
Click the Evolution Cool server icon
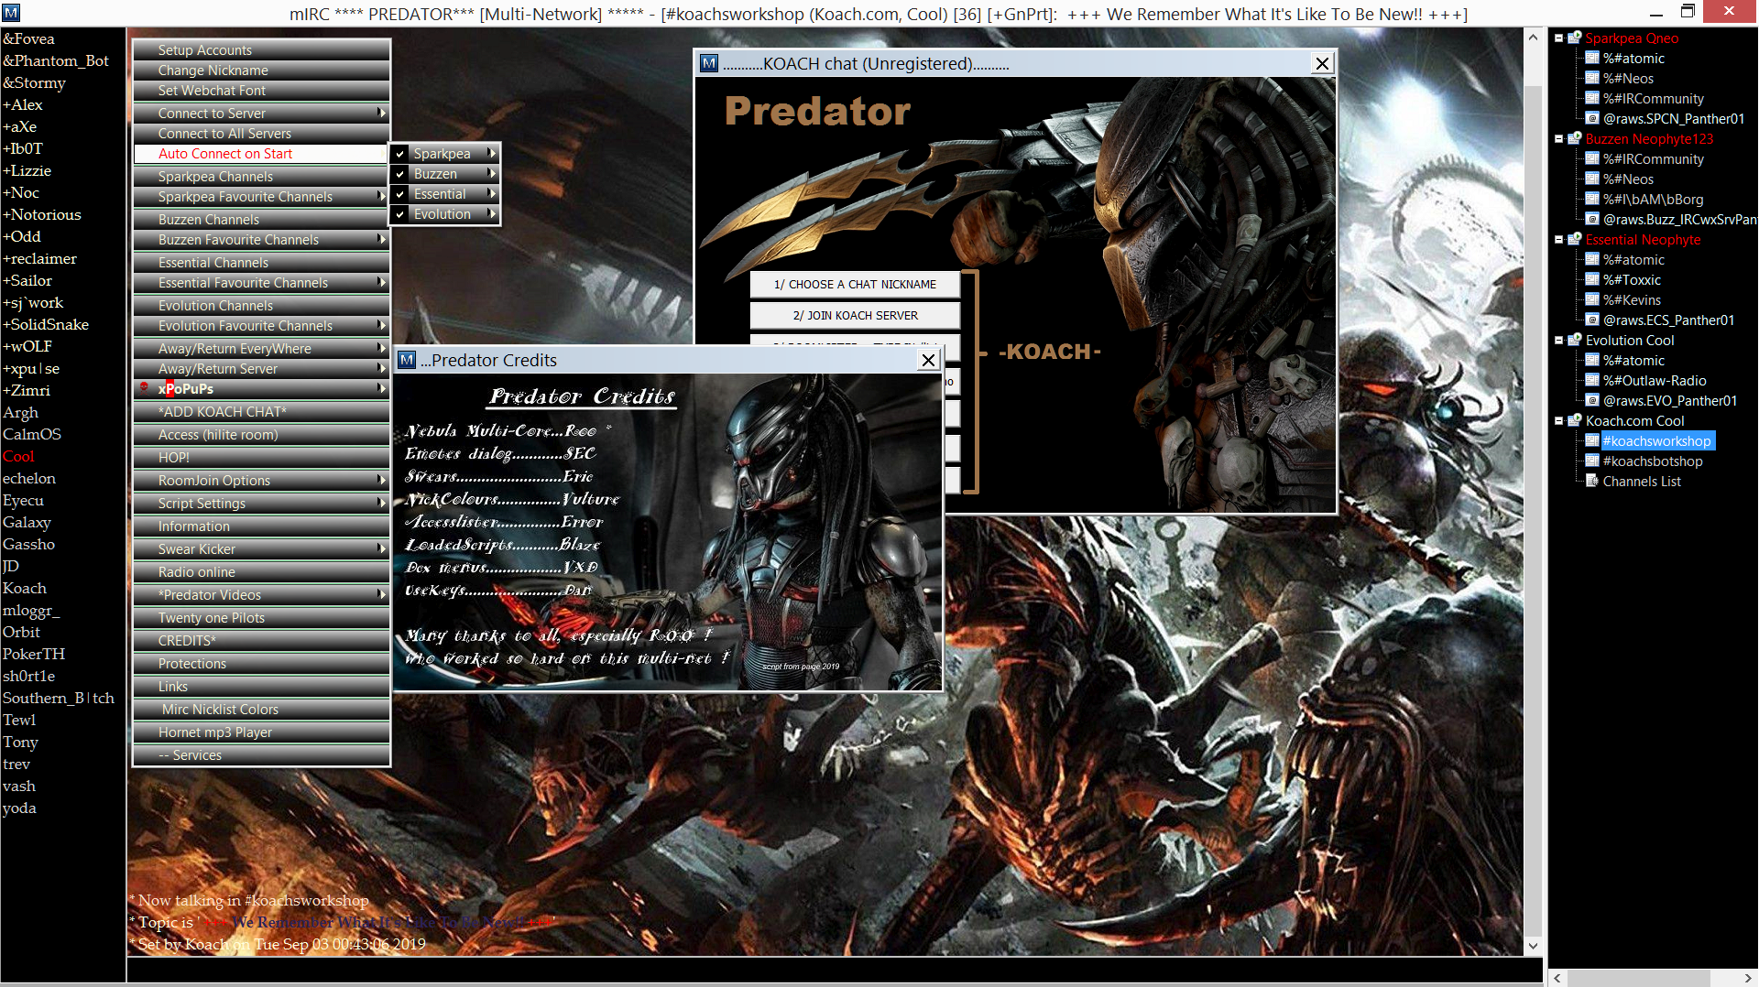[x=1575, y=340]
